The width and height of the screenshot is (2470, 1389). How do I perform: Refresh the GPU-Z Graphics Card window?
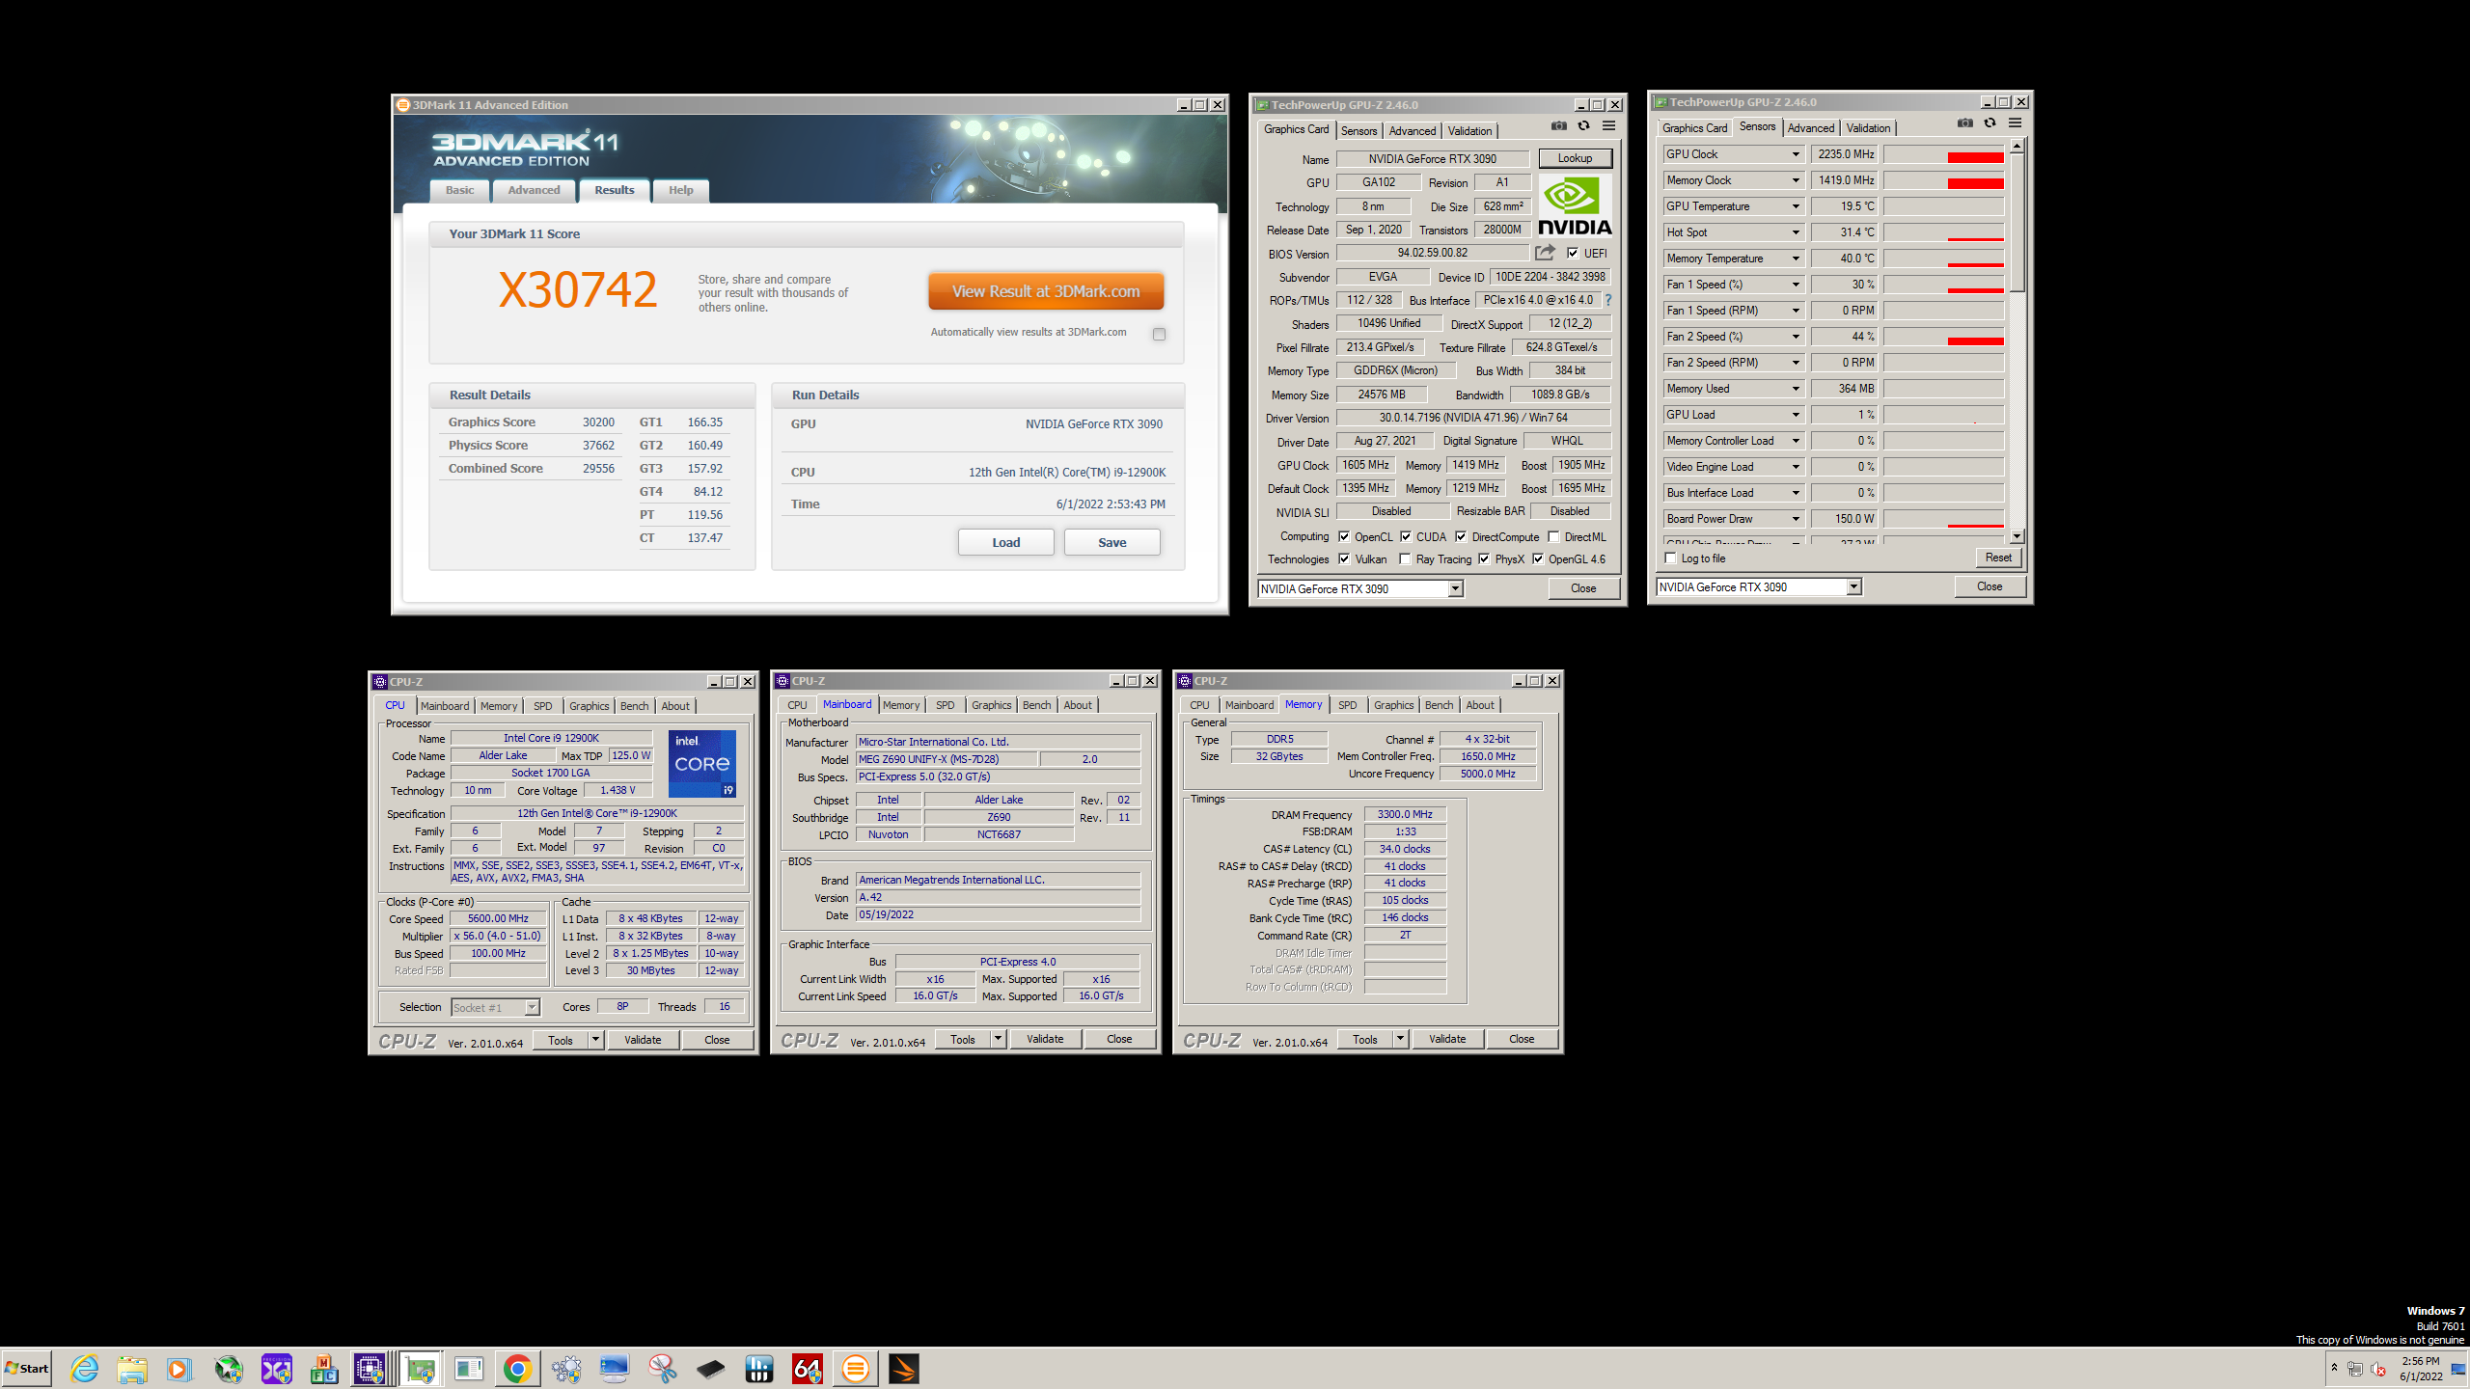coord(1583,126)
